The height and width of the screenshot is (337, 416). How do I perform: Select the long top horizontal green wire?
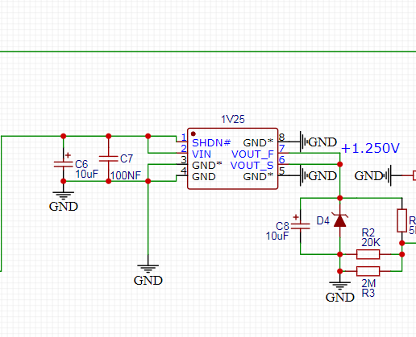point(208,51)
